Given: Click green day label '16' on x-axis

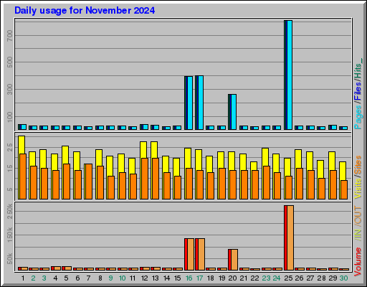Looking at the screenshot, I should (x=189, y=278).
